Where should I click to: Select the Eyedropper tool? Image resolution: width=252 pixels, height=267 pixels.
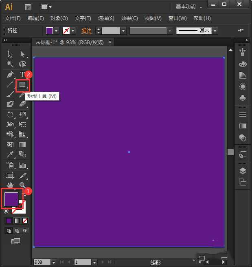(10, 154)
